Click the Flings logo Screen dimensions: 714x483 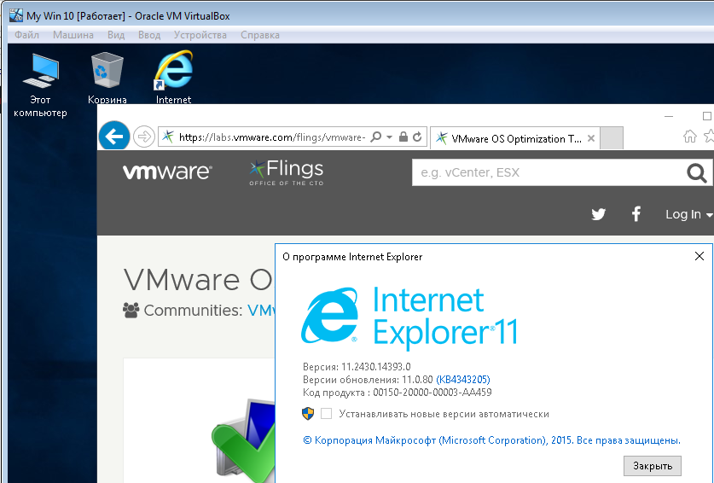click(x=287, y=172)
